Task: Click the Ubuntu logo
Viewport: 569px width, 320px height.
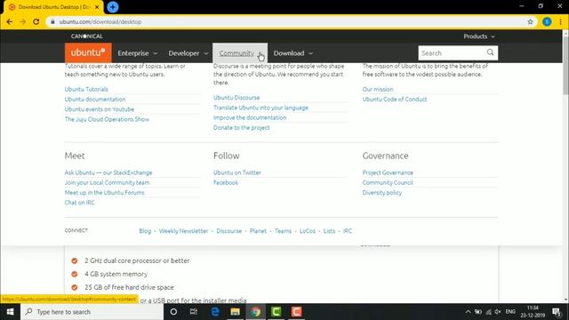Action: 88,52
